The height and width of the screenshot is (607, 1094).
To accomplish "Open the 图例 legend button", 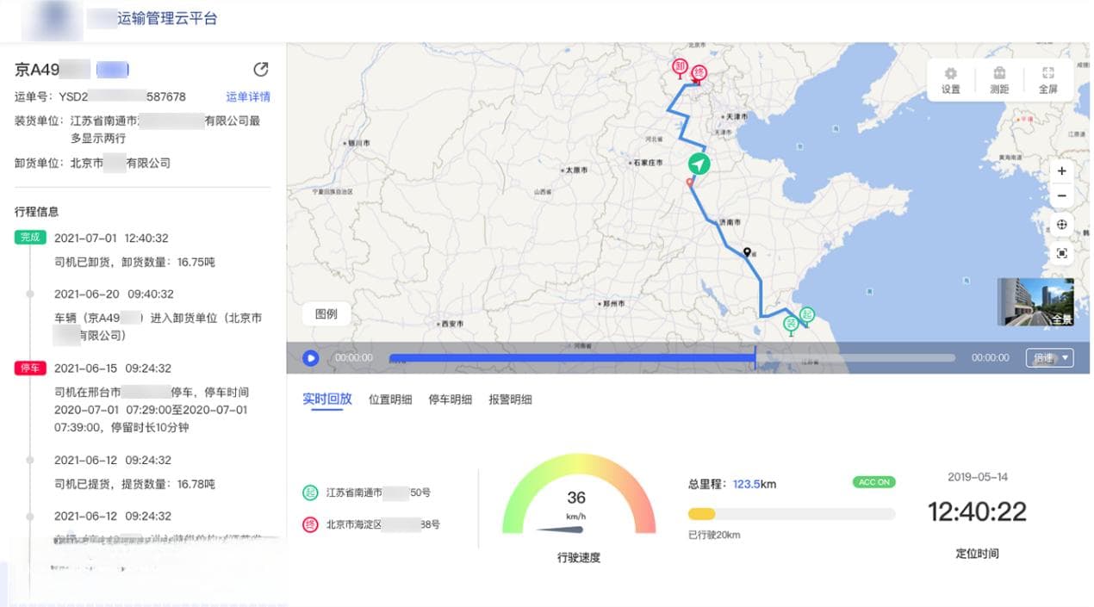I will tap(326, 314).
